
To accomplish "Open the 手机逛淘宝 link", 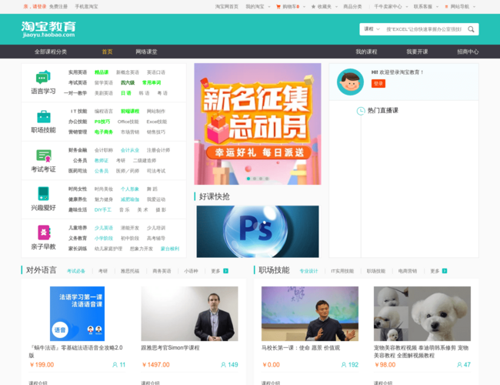I will (86, 6).
